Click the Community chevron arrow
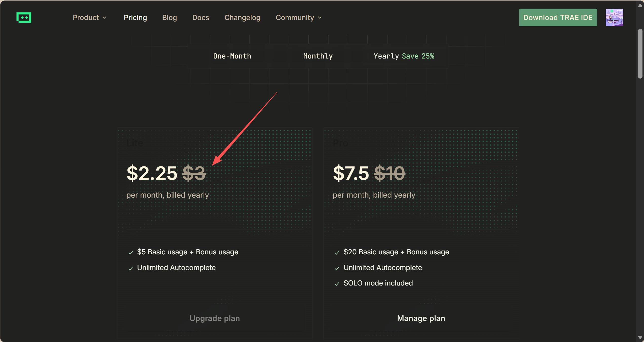 tap(320, 17)
